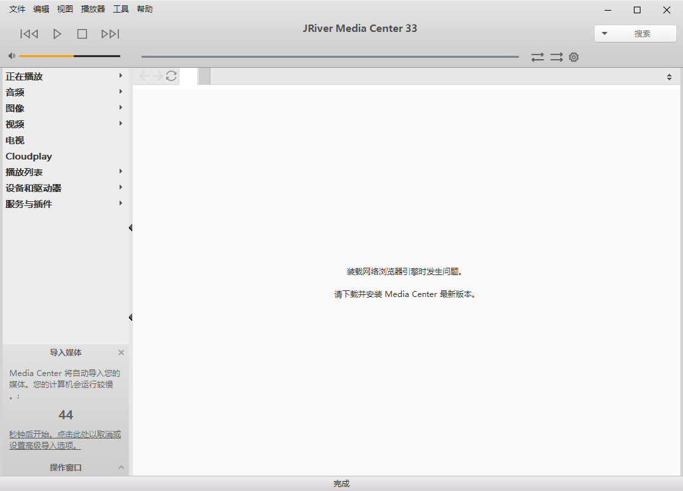Mute the volume speaker icon

(11, 55)
